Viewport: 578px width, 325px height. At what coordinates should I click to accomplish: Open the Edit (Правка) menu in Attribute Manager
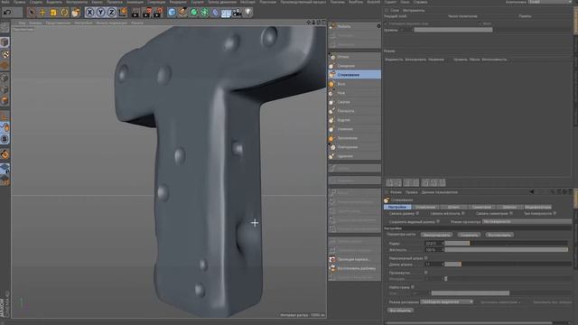click(412, 192)
